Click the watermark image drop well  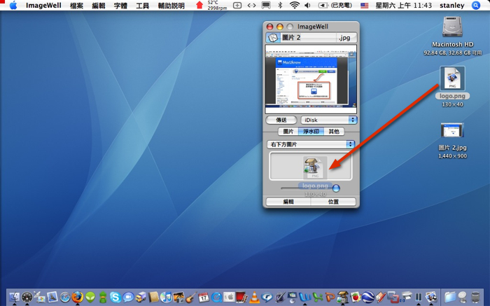311,166
